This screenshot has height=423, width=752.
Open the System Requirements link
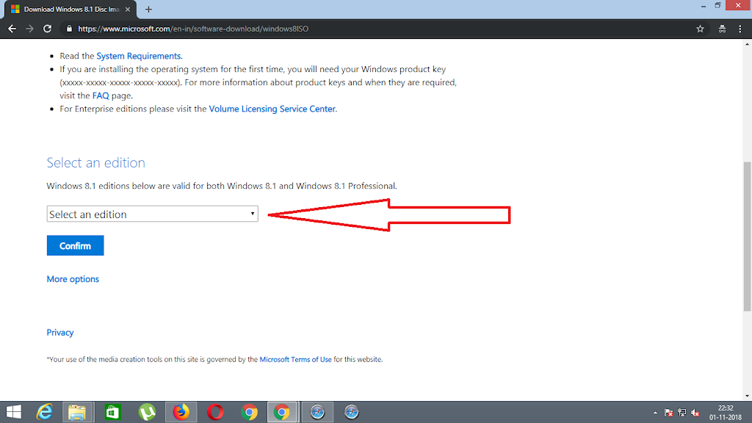click(x=138, y=56)
